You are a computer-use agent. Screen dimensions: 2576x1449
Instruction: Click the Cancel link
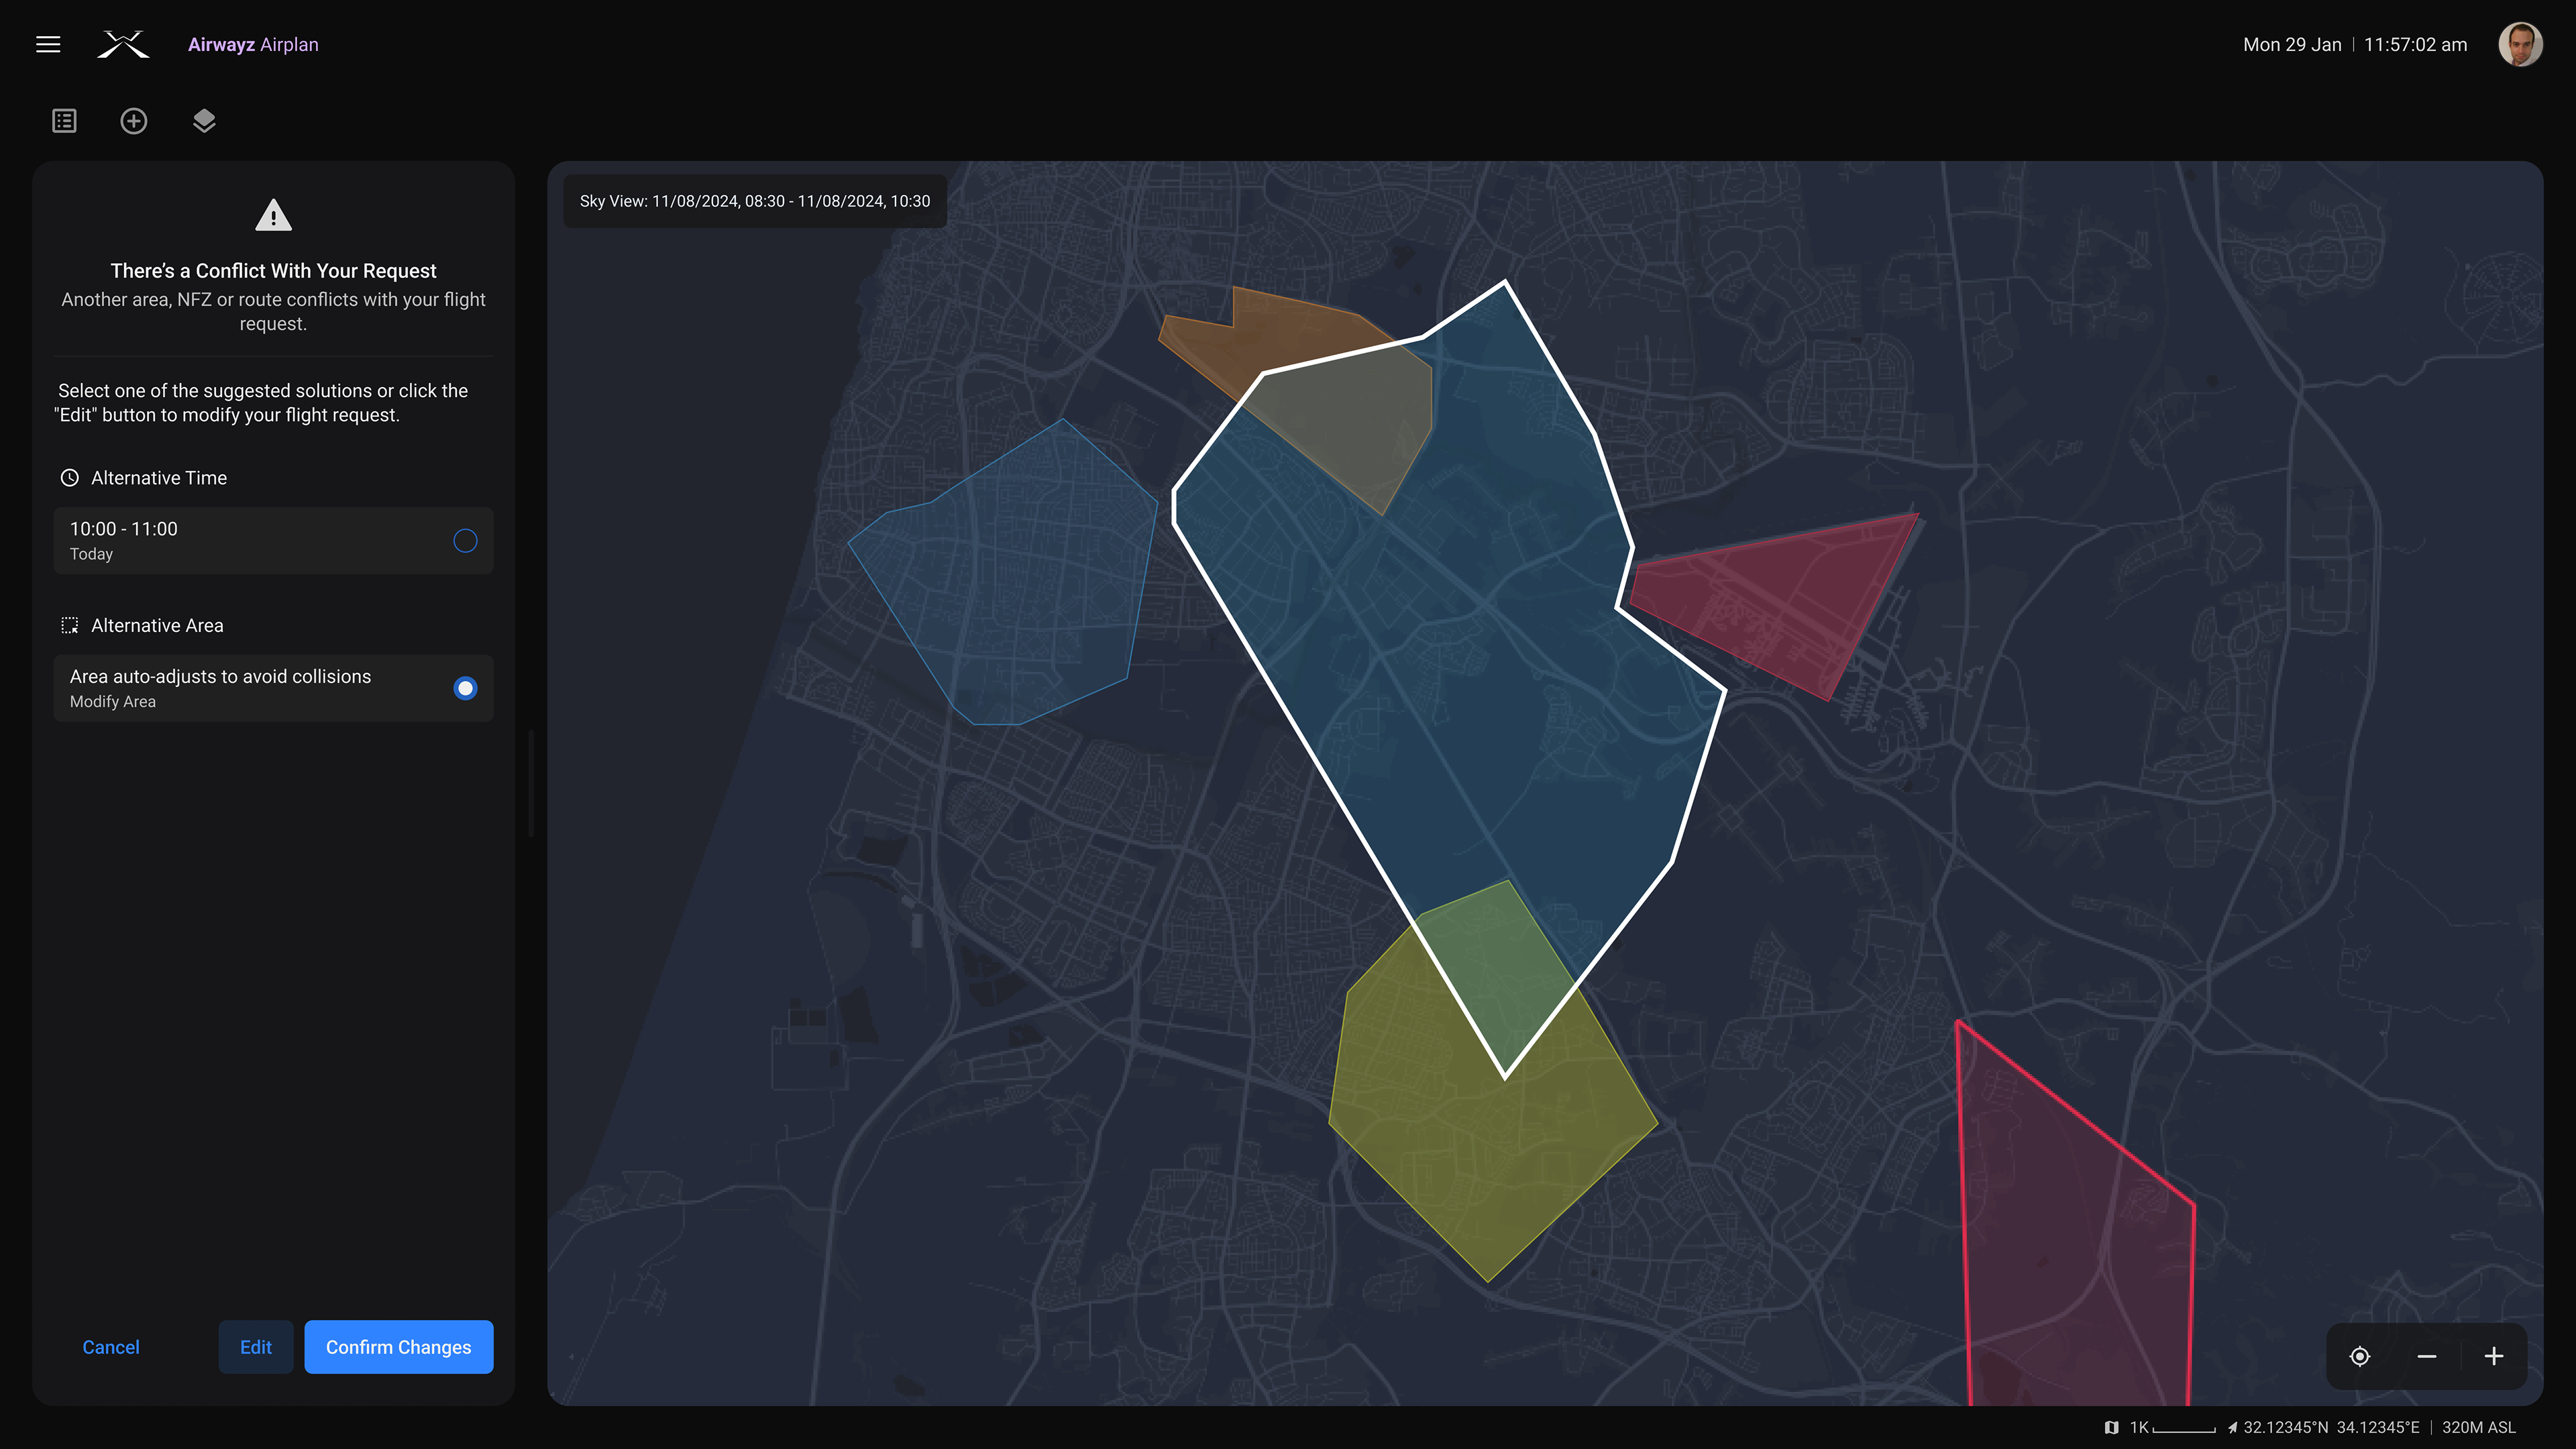click(x=111, y=1347)
